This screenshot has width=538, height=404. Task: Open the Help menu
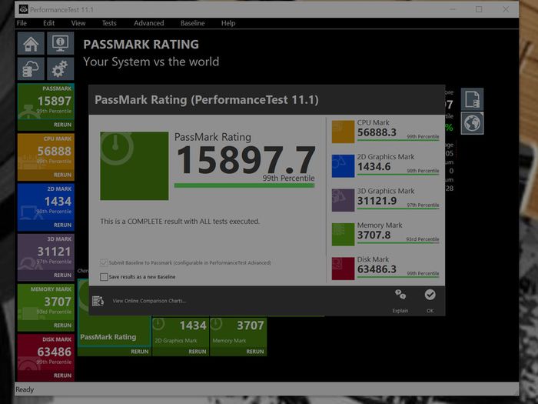(x=228, y=23)
